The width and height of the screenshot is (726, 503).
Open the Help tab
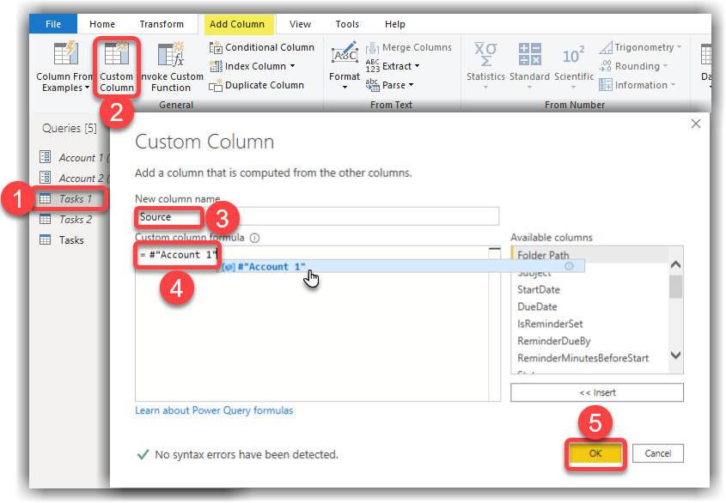pos(395,24)
